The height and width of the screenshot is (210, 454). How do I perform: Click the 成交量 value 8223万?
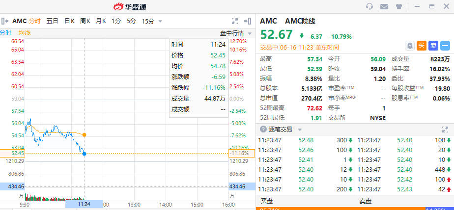tap(440, 59)
